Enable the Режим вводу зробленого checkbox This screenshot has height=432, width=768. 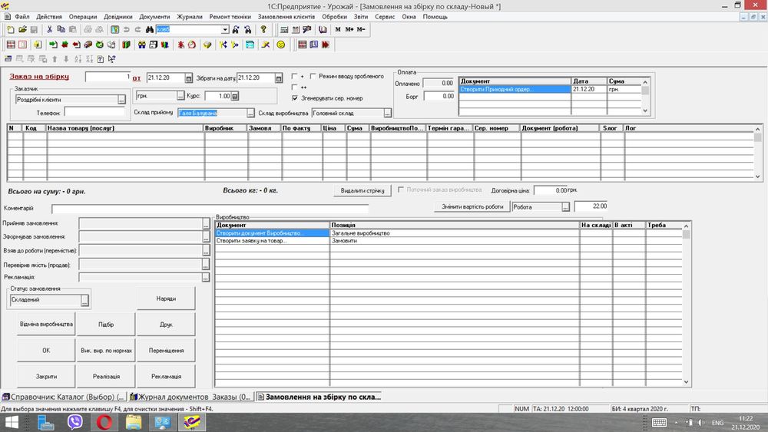pos(313,76)
